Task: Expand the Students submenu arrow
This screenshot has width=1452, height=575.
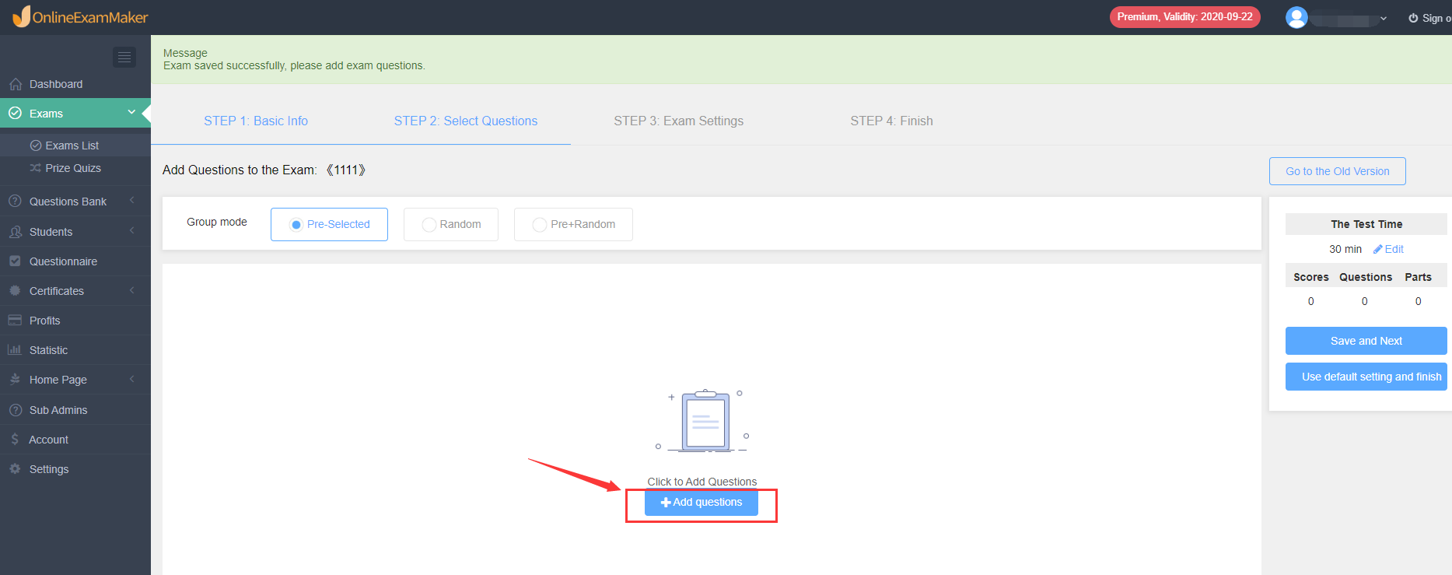Action: click(x=132, y=231)
